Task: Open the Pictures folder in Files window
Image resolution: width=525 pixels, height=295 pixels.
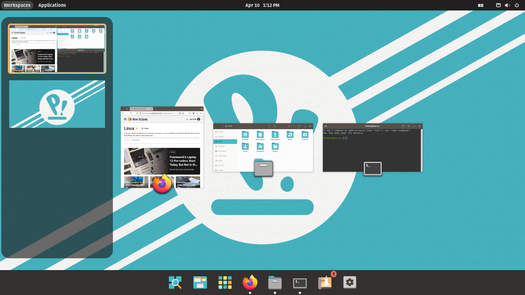Action: (305, 136)
